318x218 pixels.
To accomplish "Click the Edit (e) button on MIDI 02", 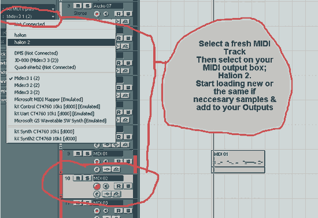I will tap(97, 194).
